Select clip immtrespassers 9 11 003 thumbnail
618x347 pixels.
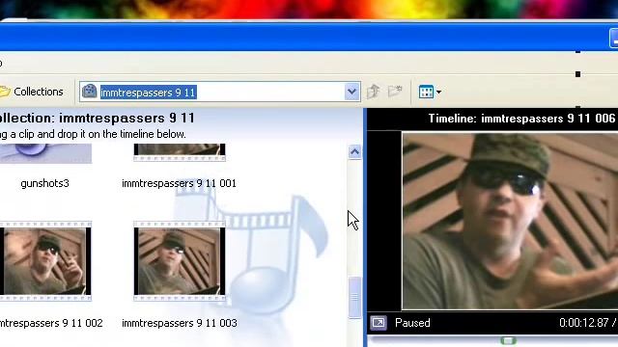[x=180, y=261]
